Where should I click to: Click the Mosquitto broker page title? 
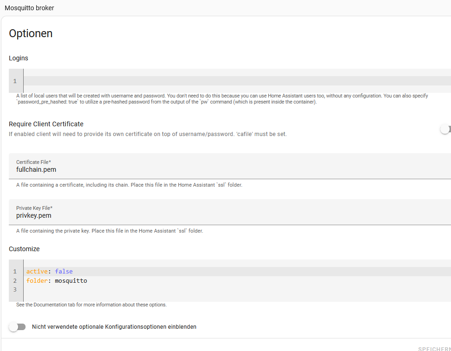click(x=29, y=8)
